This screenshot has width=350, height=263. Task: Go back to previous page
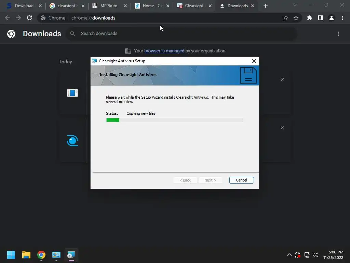8,18
